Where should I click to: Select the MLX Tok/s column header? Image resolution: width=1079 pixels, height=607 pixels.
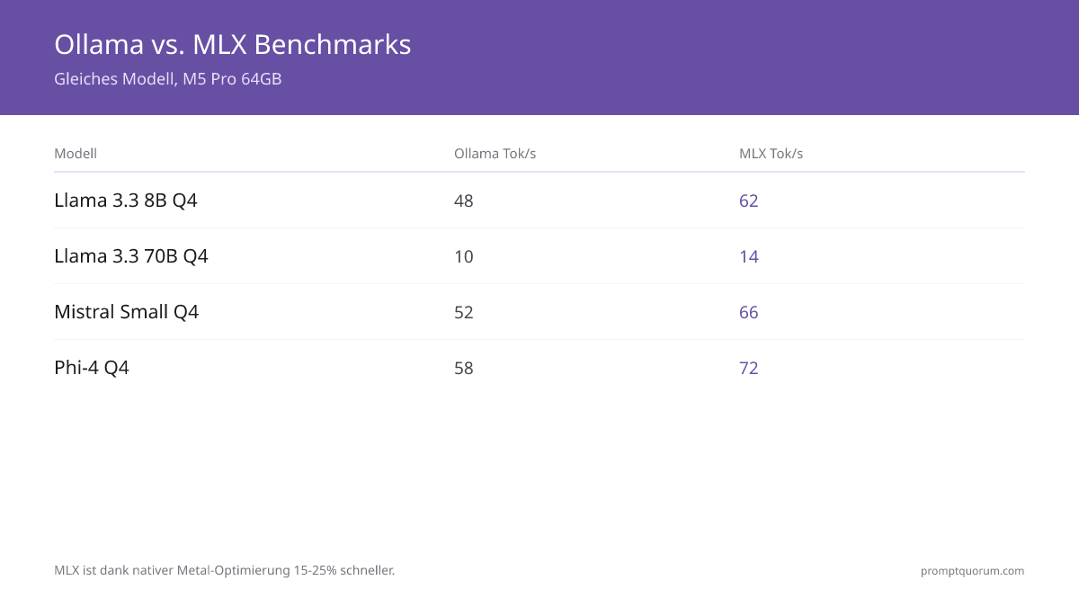pyautogui.click(x=771, y=154)
